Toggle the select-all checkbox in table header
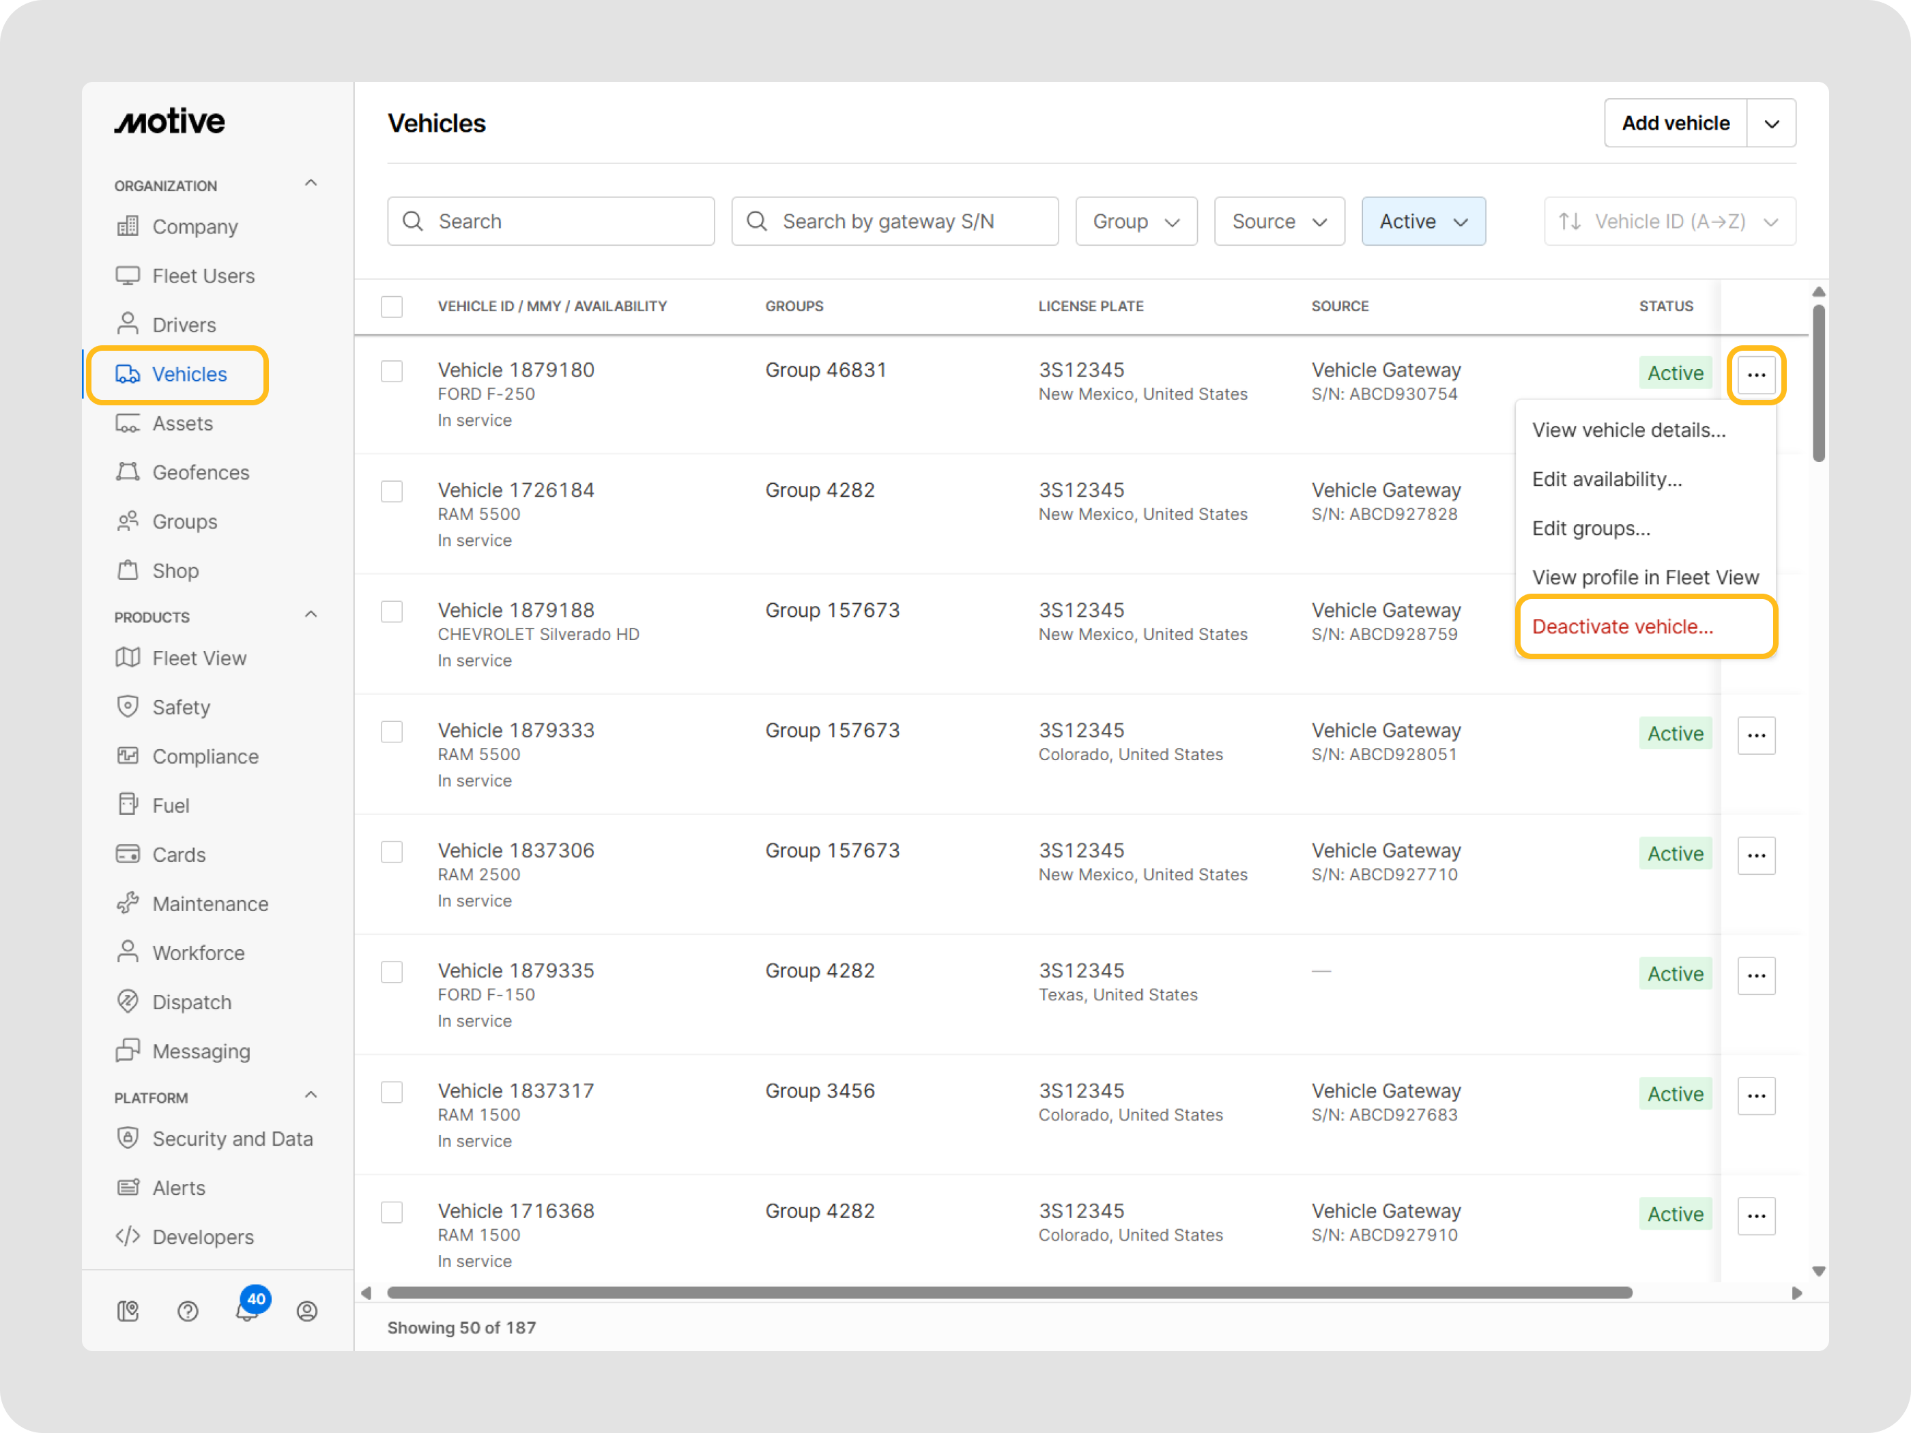Viewport: 1911px width, 1433px height. point(392,306)
